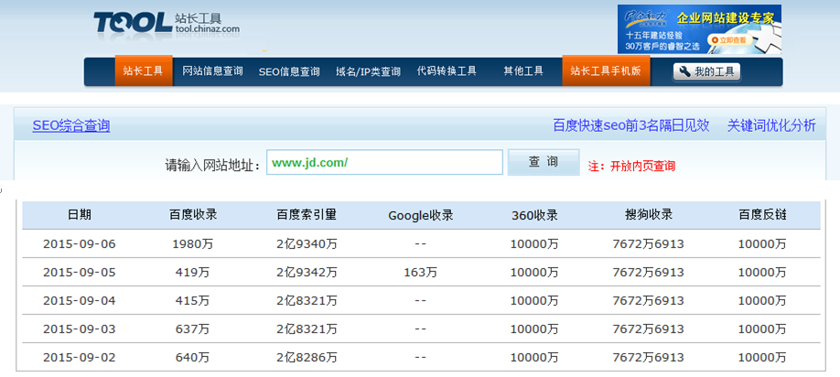Click the 1980万 Baidu index value

[x=193, y=244]
